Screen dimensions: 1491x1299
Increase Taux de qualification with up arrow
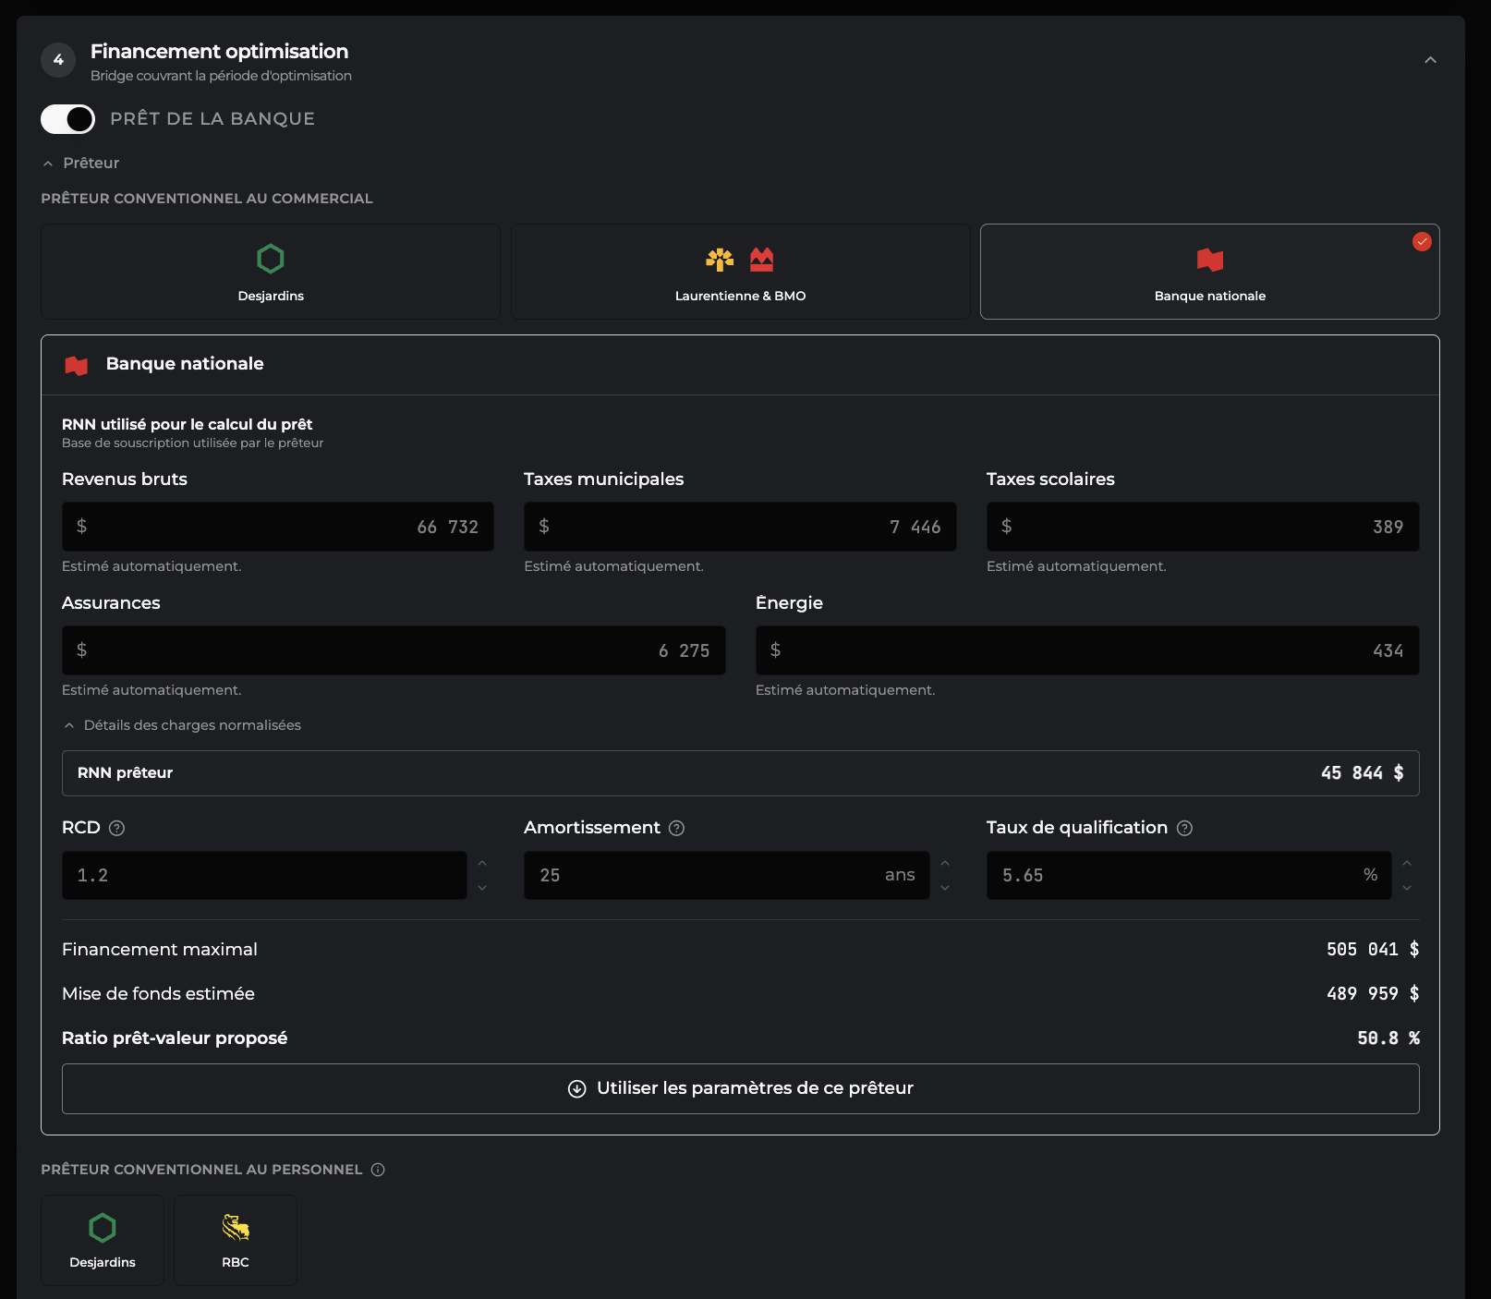[x=1407, y=863]
